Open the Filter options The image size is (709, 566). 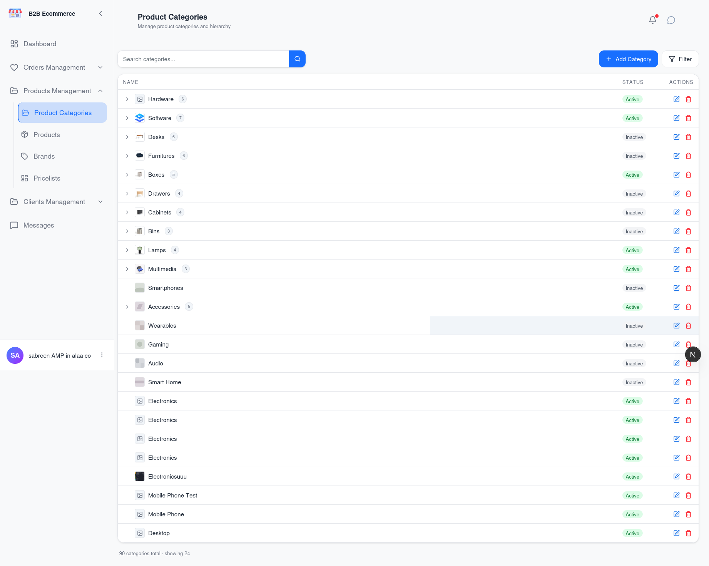(x=680, y=59)
